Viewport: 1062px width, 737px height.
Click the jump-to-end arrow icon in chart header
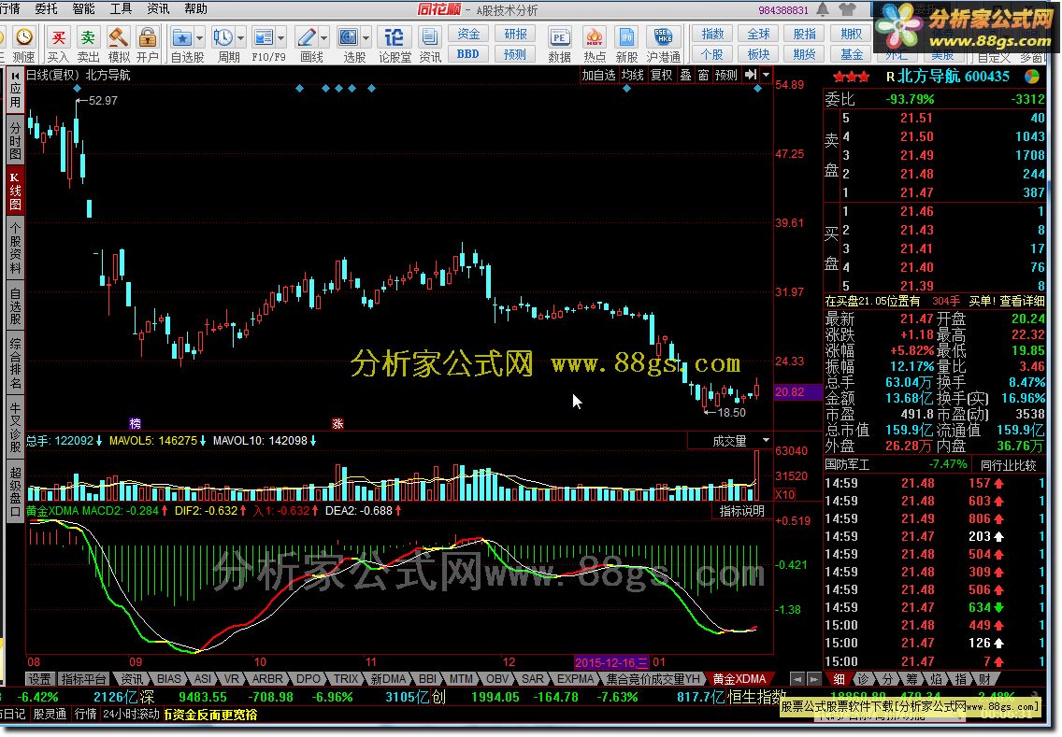[751, 75]
